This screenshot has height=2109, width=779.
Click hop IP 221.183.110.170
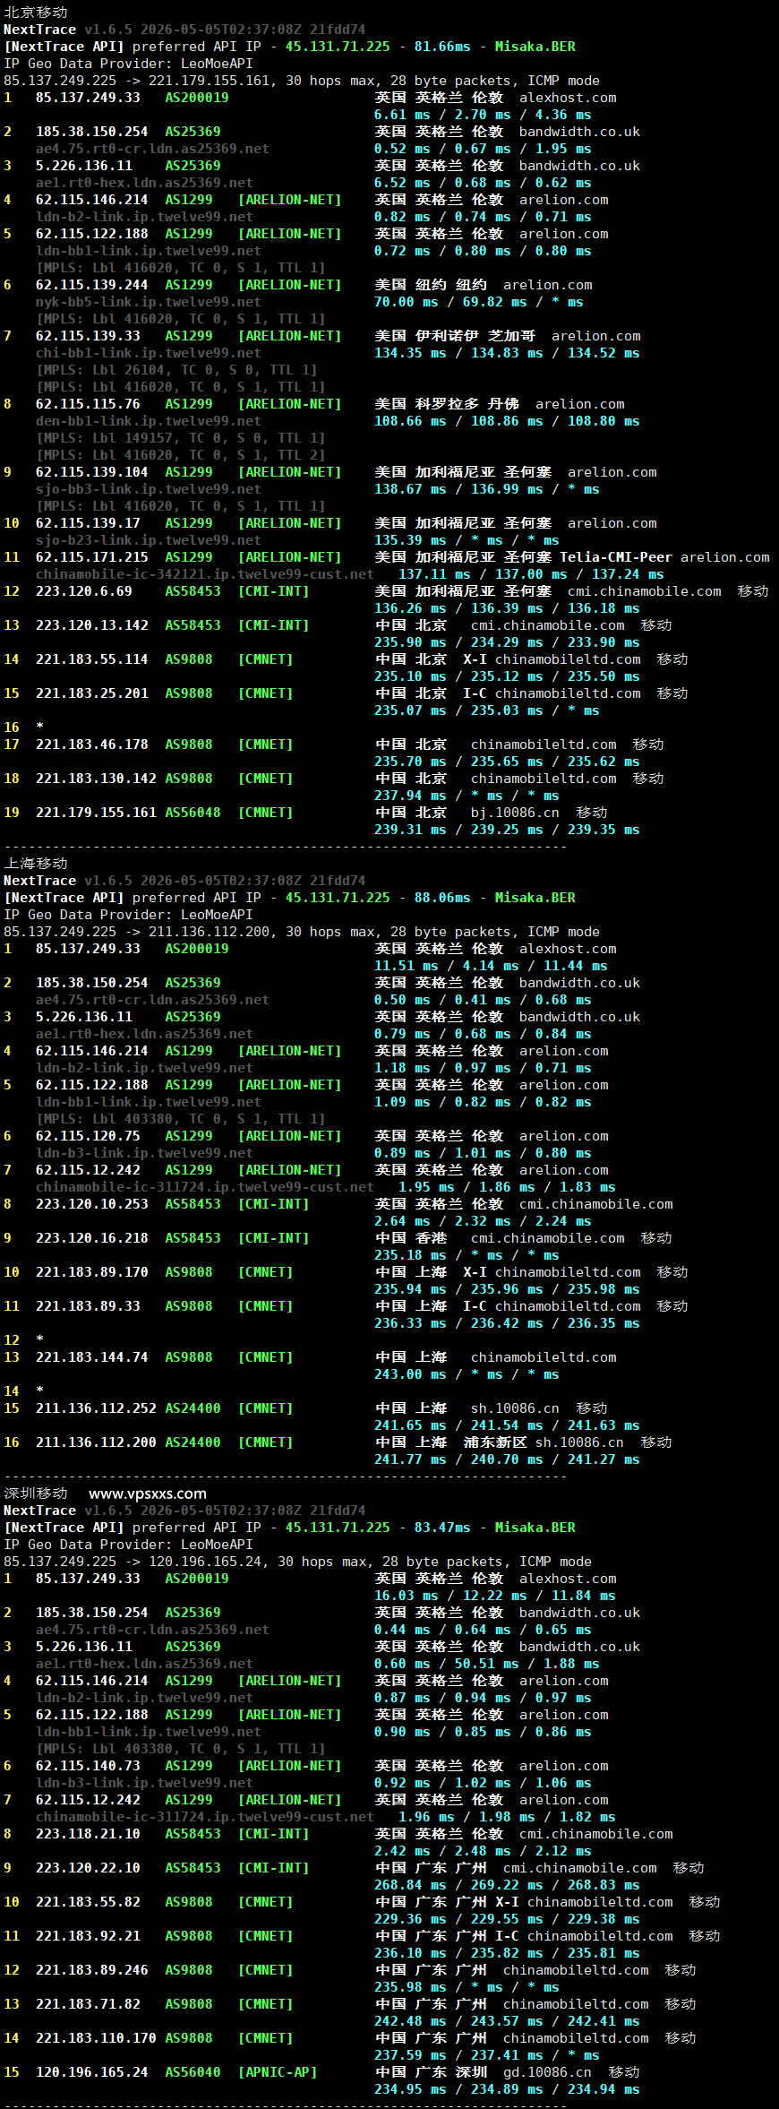pos(96,2038)
